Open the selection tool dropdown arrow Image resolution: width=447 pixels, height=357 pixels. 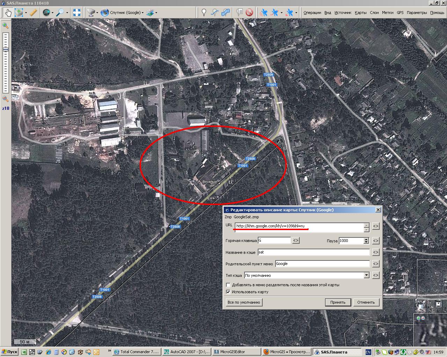pos(26,13)
